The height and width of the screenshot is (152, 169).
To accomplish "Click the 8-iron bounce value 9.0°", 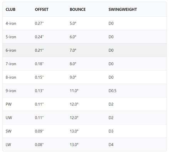I will tap(73, 77).
